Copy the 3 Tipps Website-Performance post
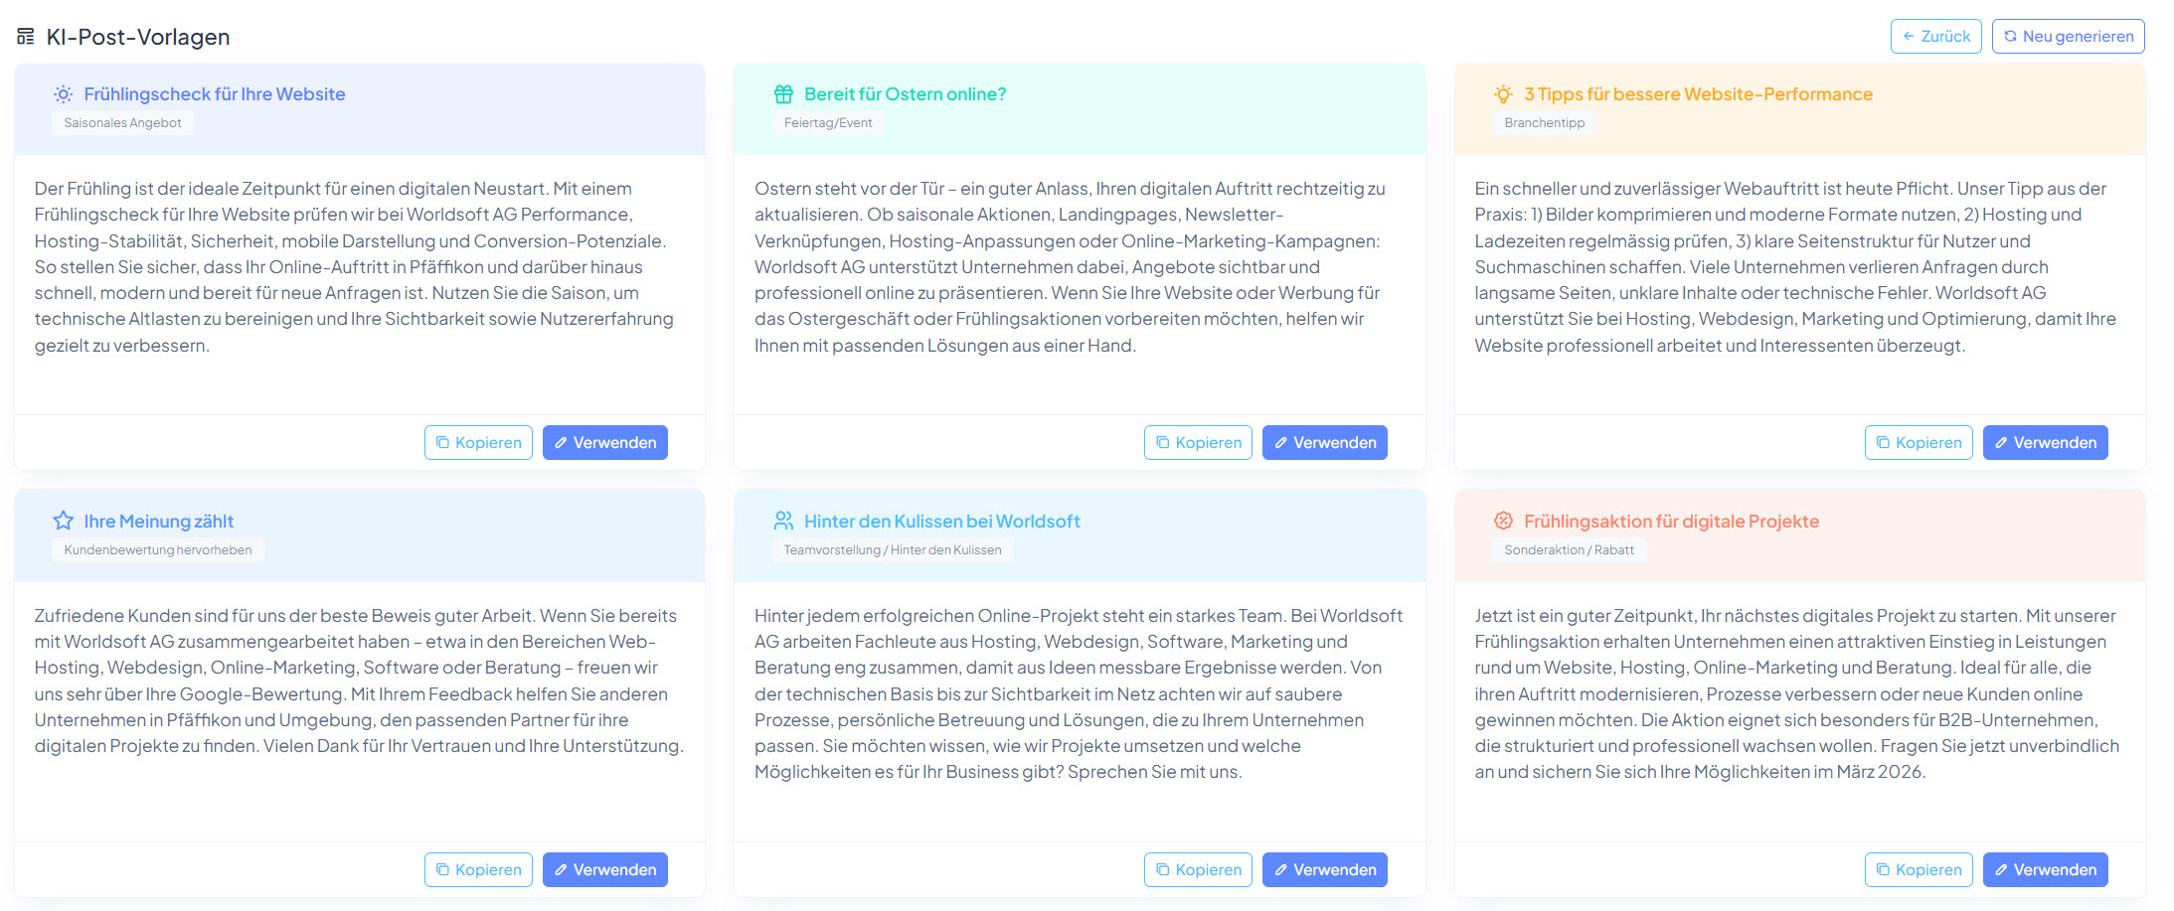Image resolution: width=2174 pixels, height=911 pixels. [1918, 443]
